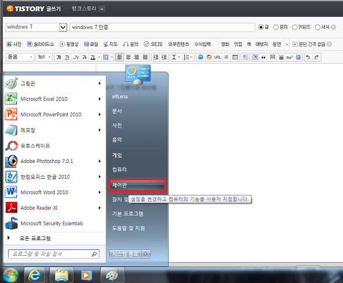Open Internet Explorer from taskbar
The width and height of the screenshot is (343, 283).
pos(34,275)
